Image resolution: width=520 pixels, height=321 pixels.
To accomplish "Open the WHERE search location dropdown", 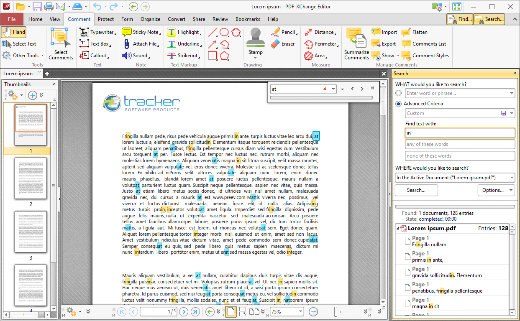I will [511, 177].
